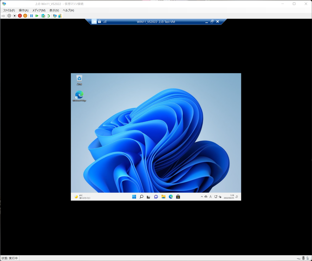
Task: Click the app icon in the outer title bar
Action: (4, 4)
